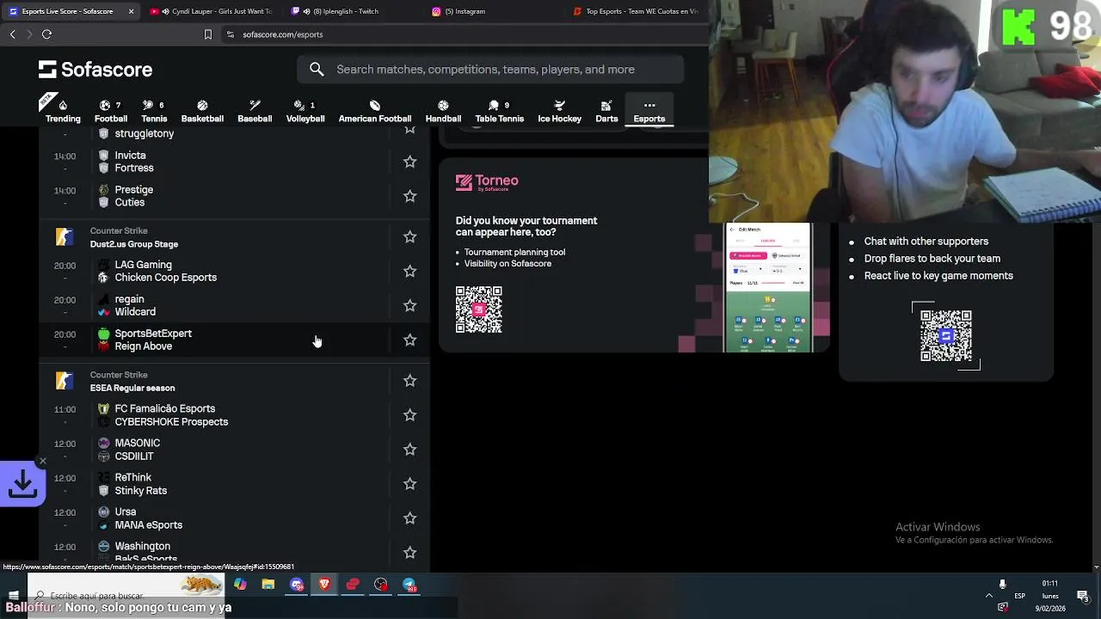Favorite the Ursa vs MANA eSports match
Screen dimensions: 1101x619
[x=409, y=518]
